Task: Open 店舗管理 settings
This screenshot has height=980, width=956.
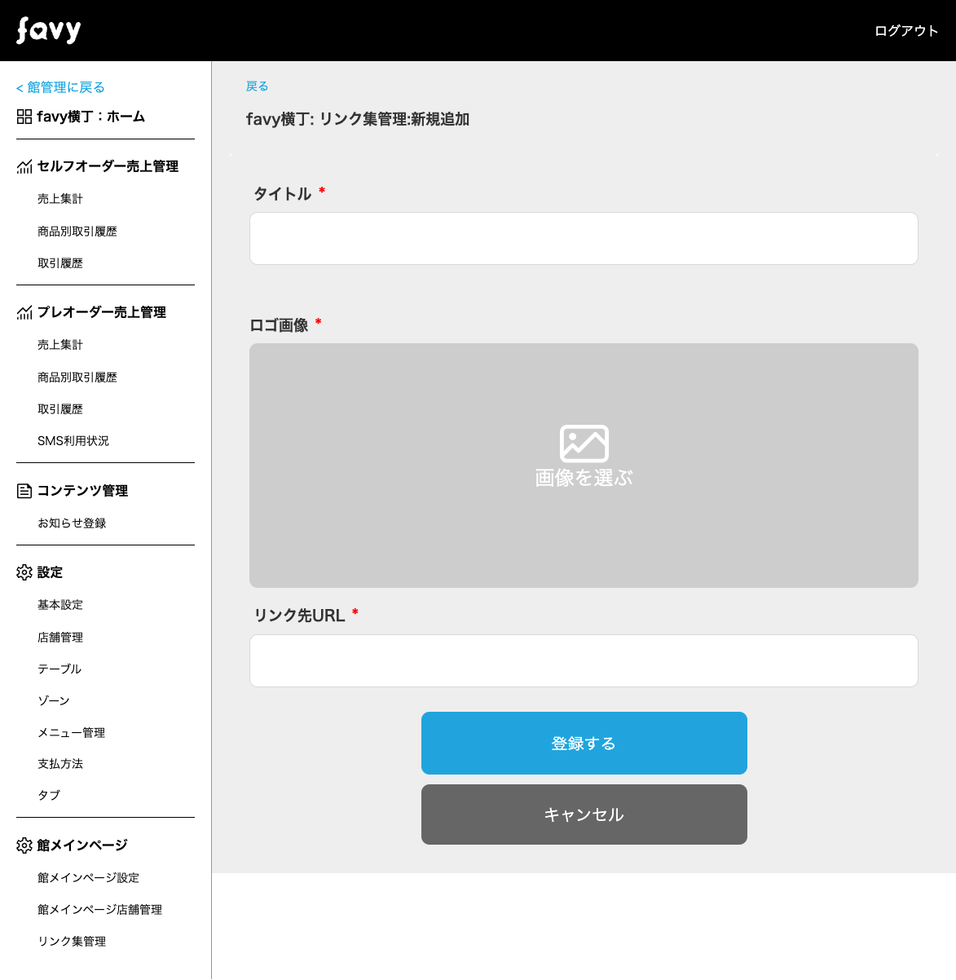Action: [x=60, y=638]
